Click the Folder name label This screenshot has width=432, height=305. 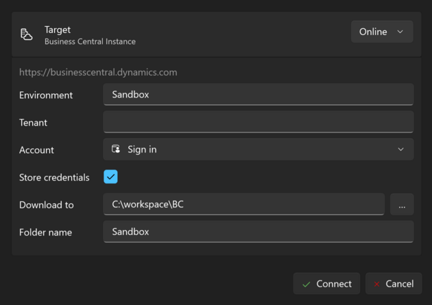(45, 232)
